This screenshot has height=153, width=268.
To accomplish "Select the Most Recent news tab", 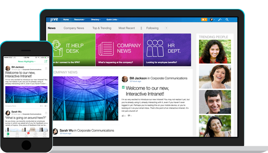I will click(x=126, y=28).
